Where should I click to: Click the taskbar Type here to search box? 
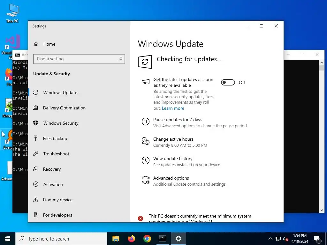61,239
